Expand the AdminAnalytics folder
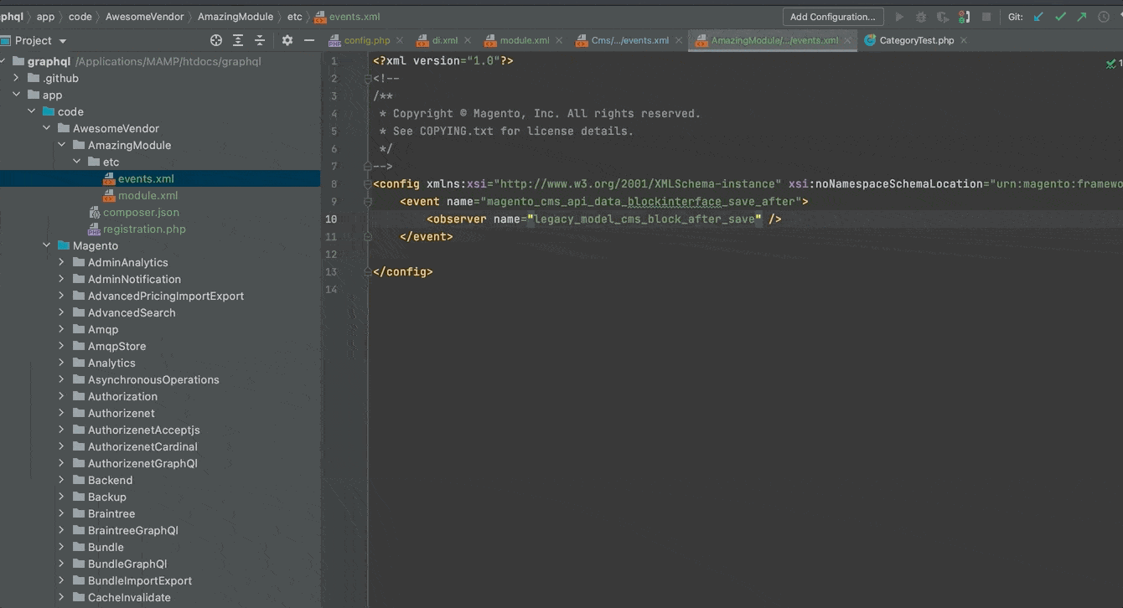The width and height of the screenshot is (1123, 608). [61, 262]
